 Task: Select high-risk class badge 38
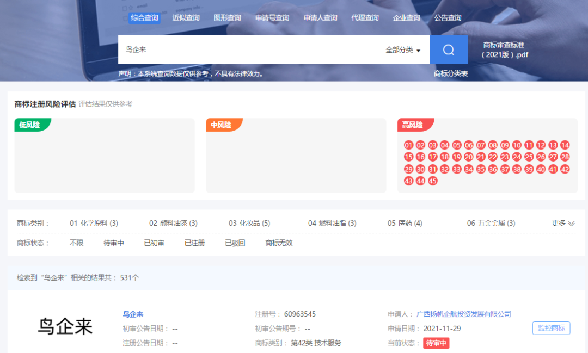click(517, 169)
